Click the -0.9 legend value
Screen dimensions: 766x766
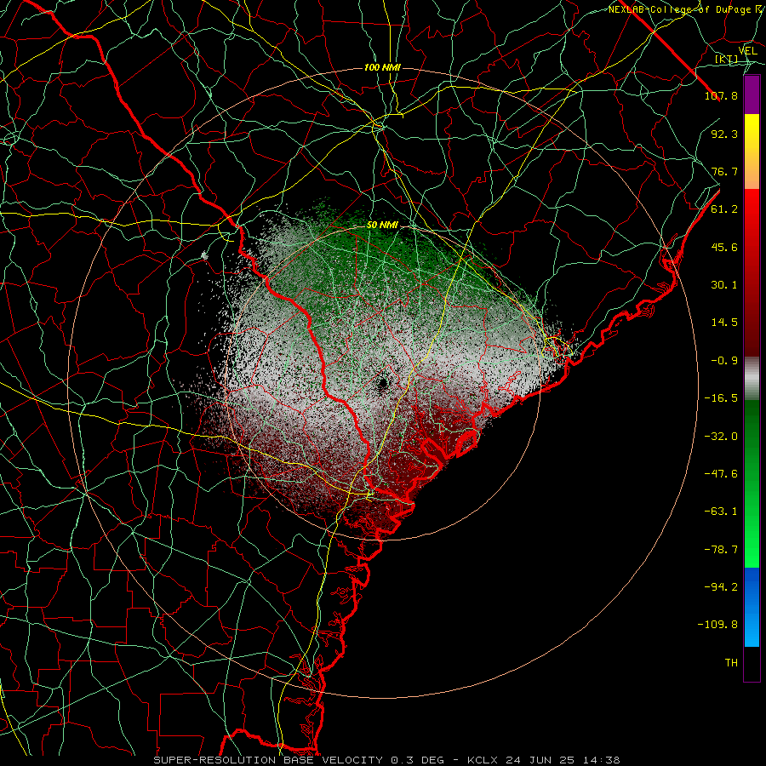click(x=724, y=361)
